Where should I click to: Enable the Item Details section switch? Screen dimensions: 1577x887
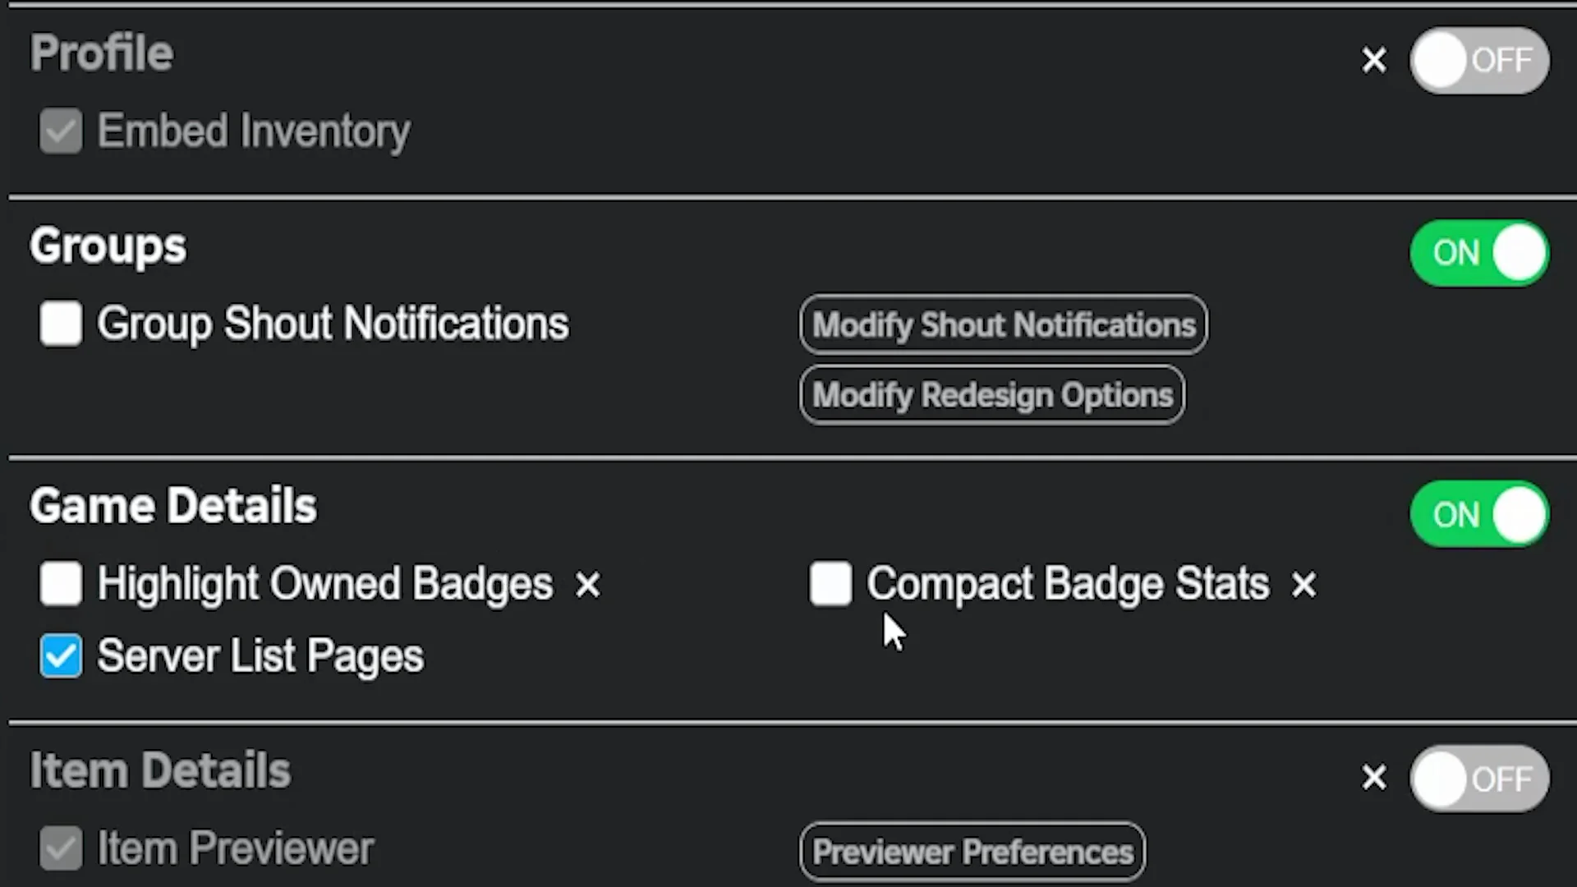click(1479, 778)
